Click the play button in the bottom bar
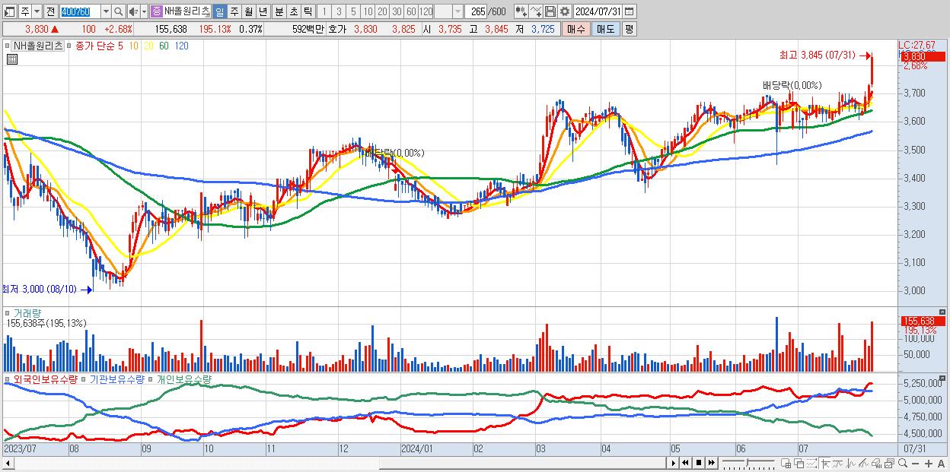This screenshot has height=472, width=950. (674, 462)
